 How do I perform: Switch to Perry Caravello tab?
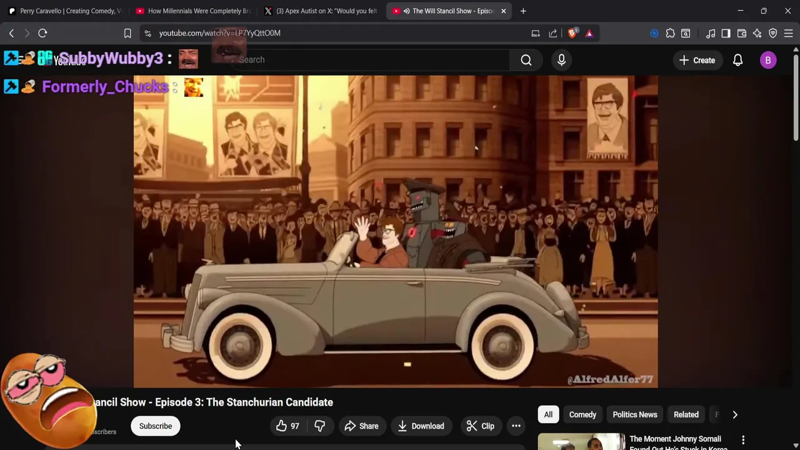pos(64,11)
